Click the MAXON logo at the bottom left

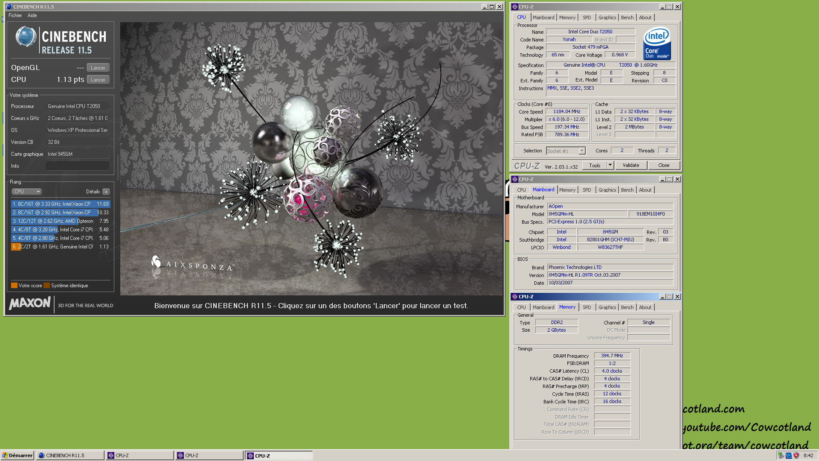pyautogui.click(x=30, y=303)
